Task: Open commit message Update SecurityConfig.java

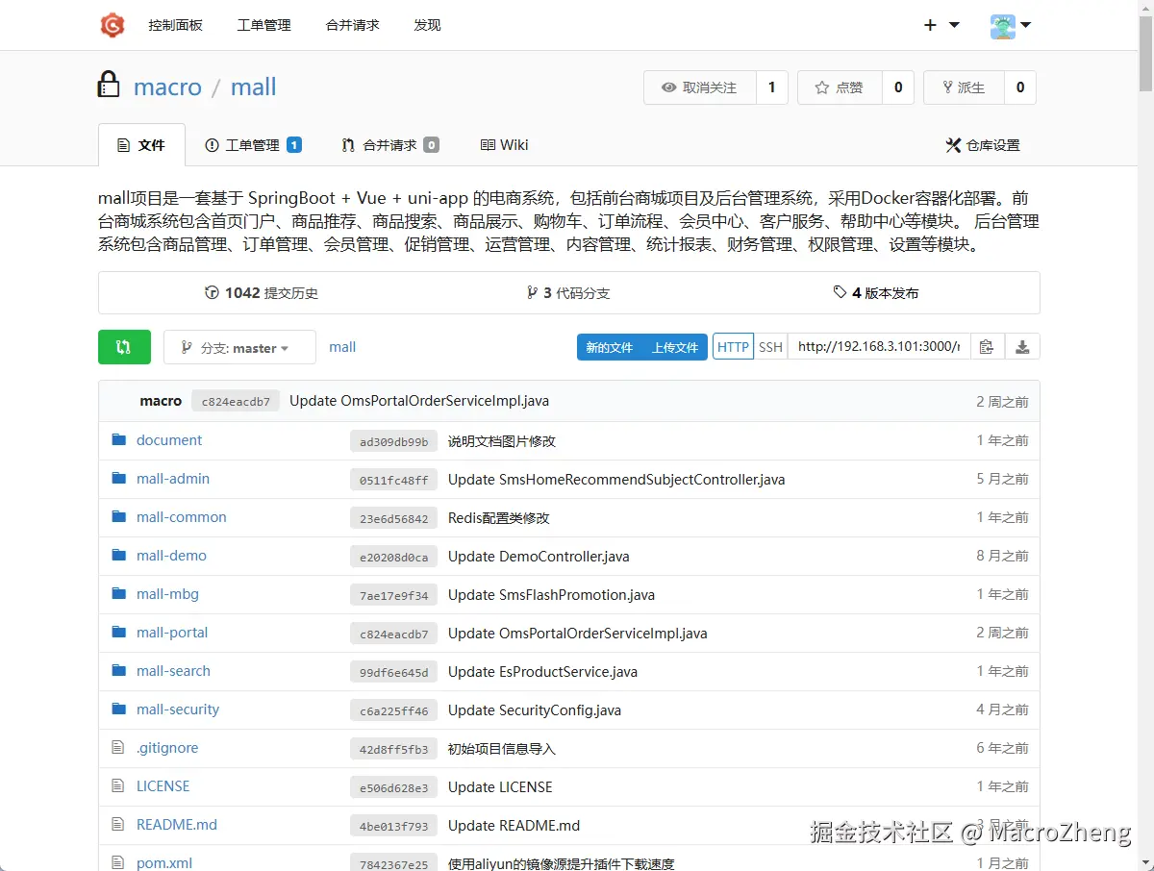Action: (x=535, y=710)
